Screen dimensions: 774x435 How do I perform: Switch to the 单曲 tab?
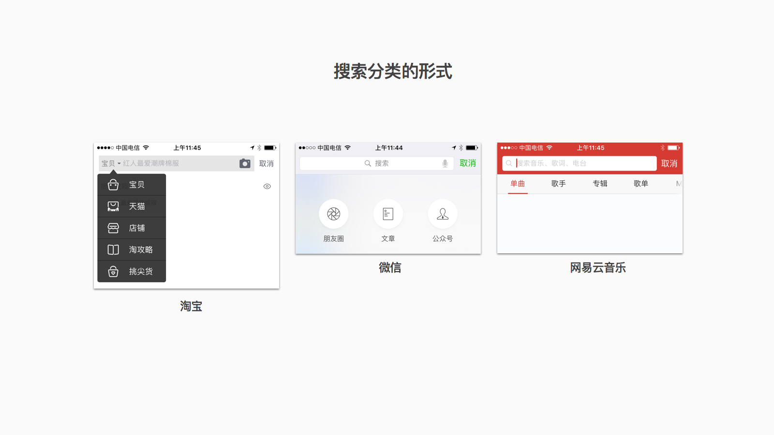click(x=518, y=184)
